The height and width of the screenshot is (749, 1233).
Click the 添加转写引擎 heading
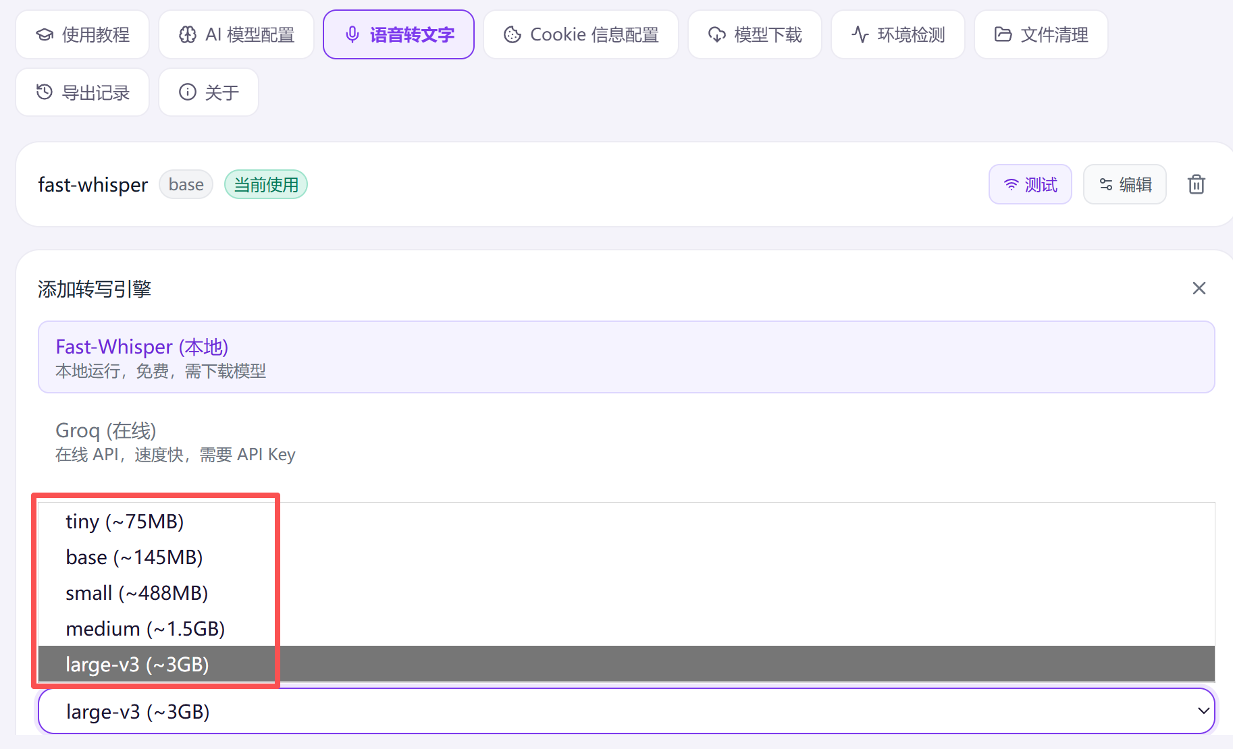[x=95, y=289]
